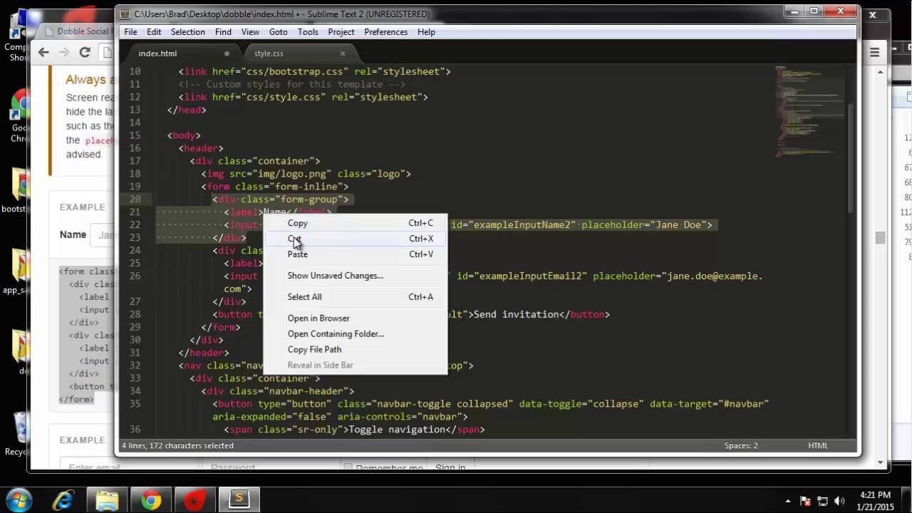Click the body tag on line 15
912x513 pixels.
(184, 135)
